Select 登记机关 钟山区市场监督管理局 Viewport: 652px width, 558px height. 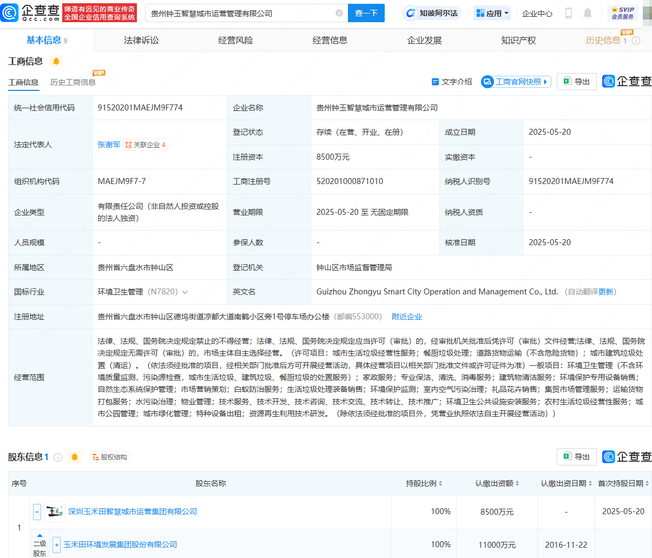pyautogui.click(x=354, y=267)
